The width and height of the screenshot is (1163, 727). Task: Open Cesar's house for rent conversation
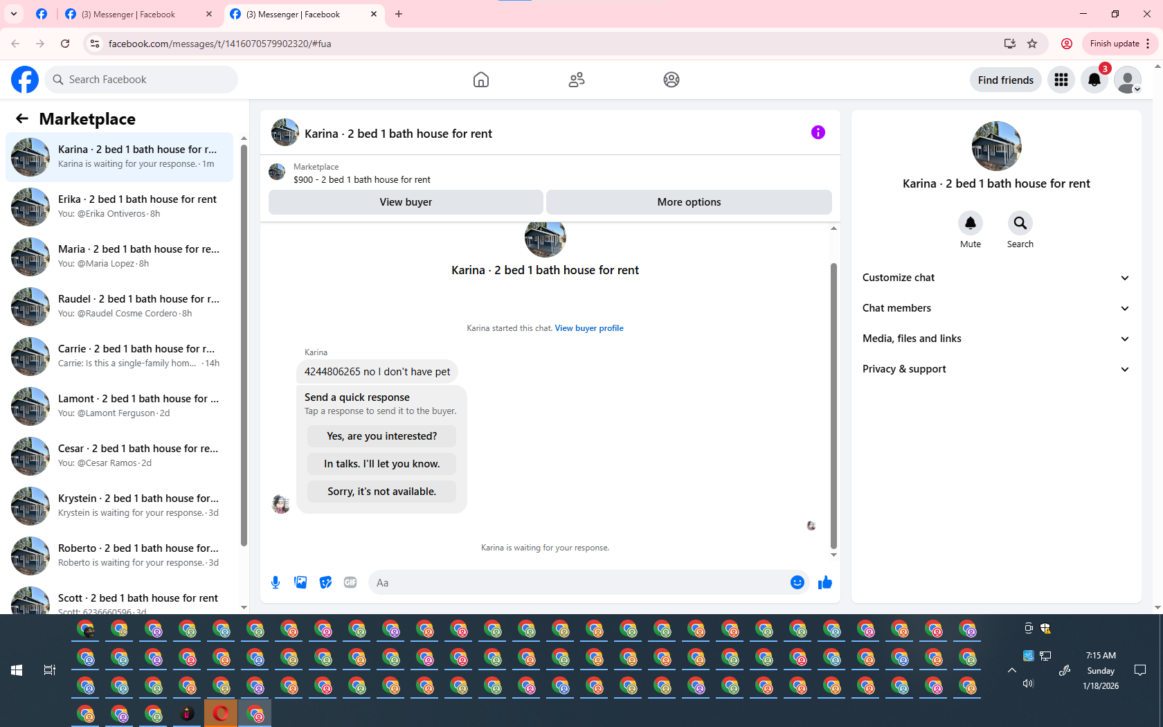[119, 456]
